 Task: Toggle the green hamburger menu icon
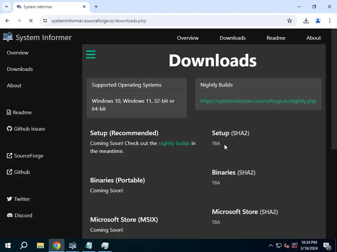tap(91, 54)
